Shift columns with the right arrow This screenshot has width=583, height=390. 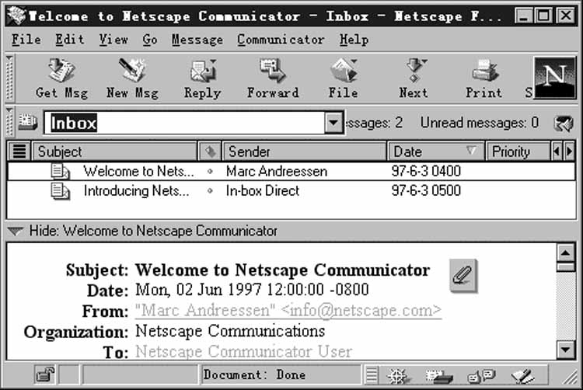click(569, 151)
